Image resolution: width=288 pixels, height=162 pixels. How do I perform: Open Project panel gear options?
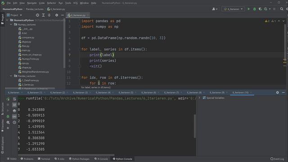pos(57,15)
